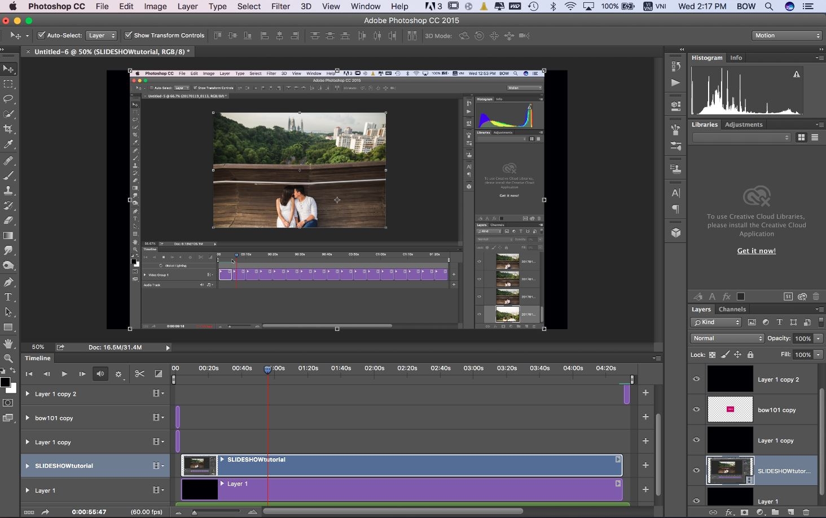Screen dimensions: 826x518
Task: Select the Horizontal Type tool
Action: point(8,297)
